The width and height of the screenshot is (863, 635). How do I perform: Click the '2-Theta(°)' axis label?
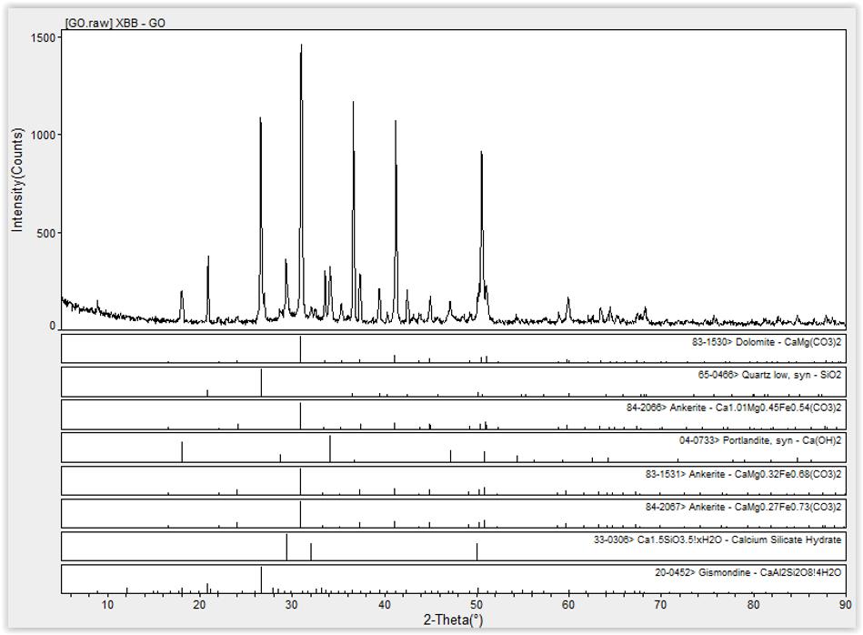click(x=452, y=620)
